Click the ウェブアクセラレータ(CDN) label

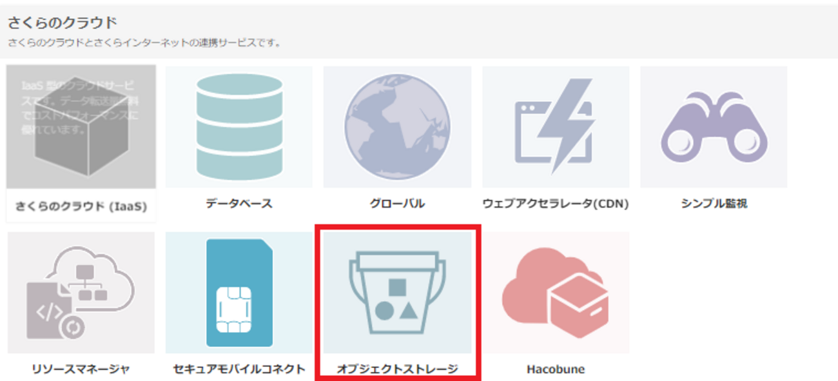pos(556,204)
